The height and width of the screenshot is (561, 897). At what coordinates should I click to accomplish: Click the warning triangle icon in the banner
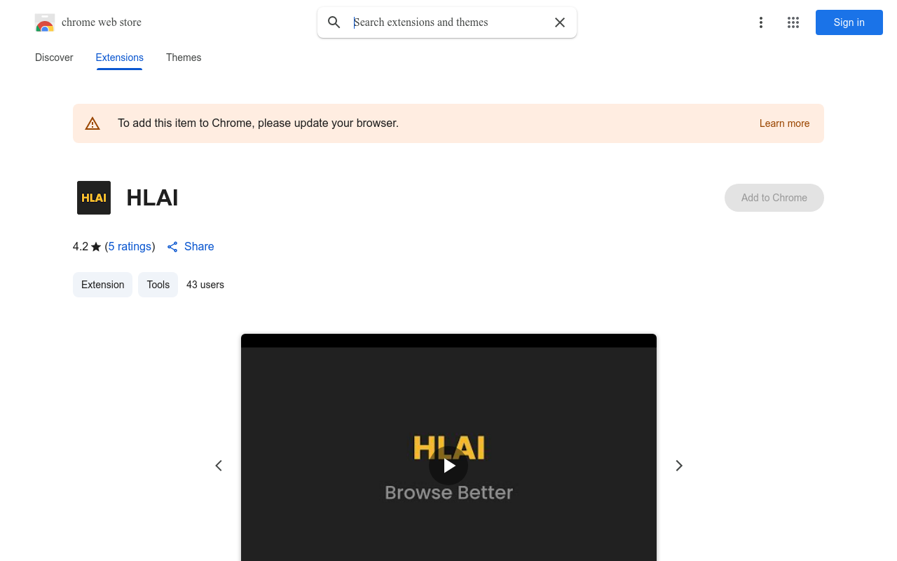tap(93, 123)
